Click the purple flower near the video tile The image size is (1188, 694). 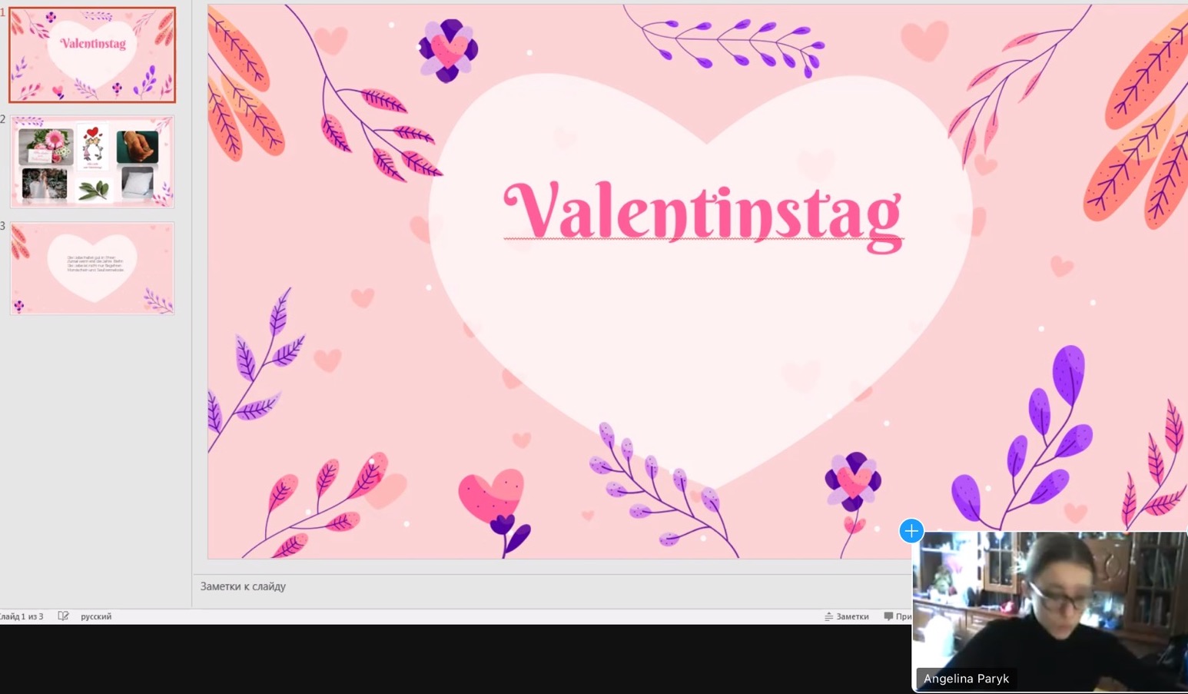point(853,481)
